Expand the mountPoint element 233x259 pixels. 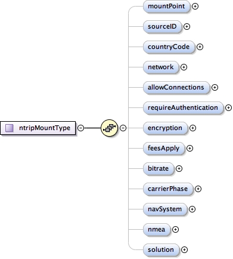coord(195,7)
